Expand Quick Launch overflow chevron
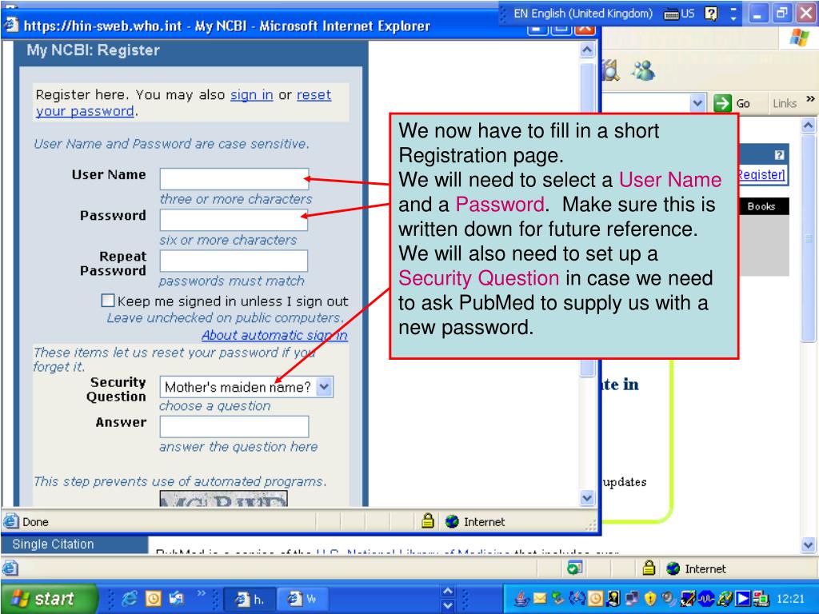This screenshot has width=819, height=614. click(x=201, y=594)
